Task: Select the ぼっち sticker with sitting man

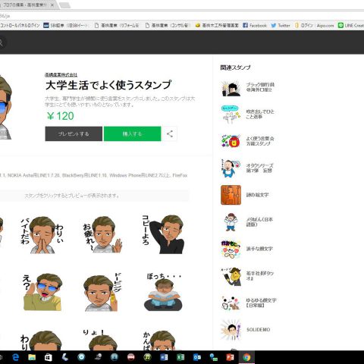Action: click(163, 292)
